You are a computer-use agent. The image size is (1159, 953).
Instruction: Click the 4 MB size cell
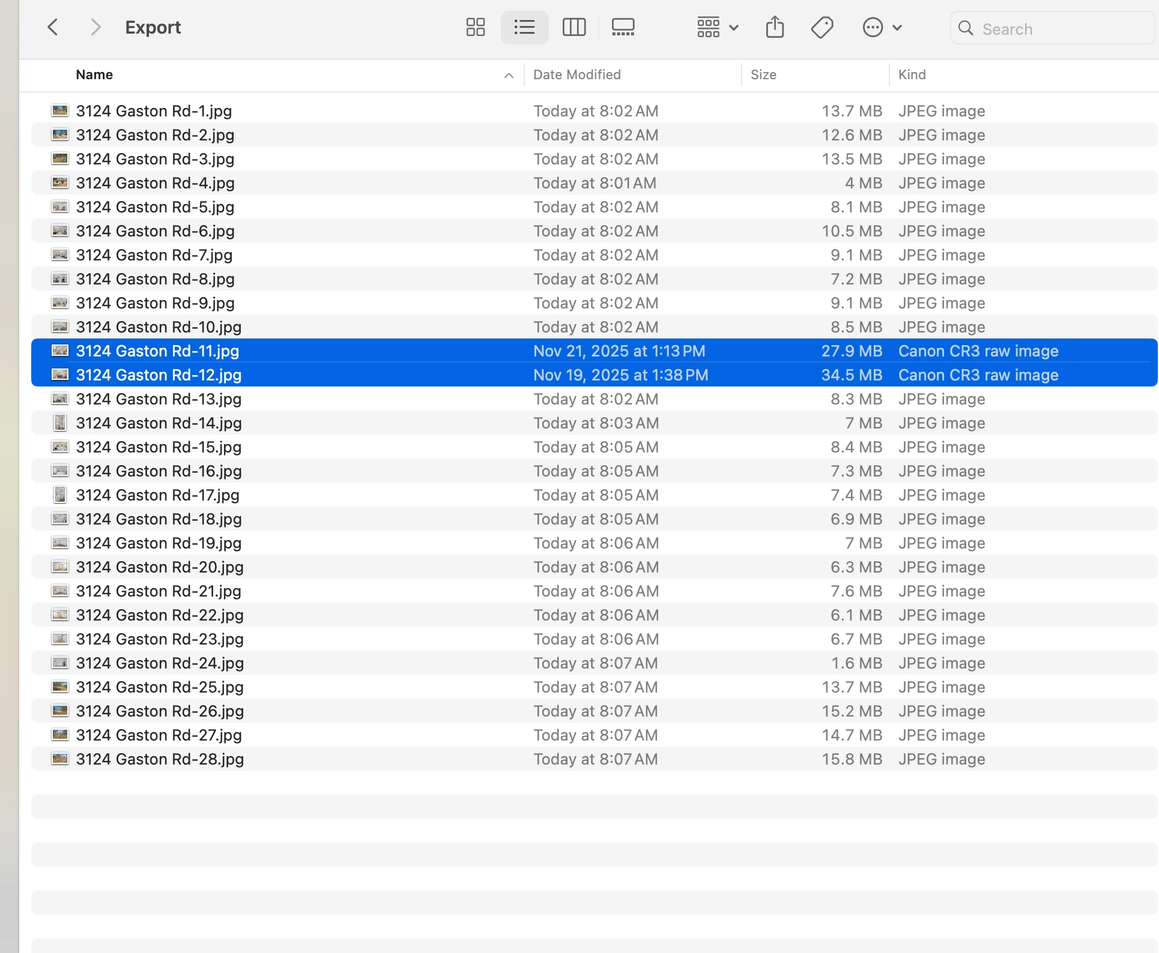[864, 183]
